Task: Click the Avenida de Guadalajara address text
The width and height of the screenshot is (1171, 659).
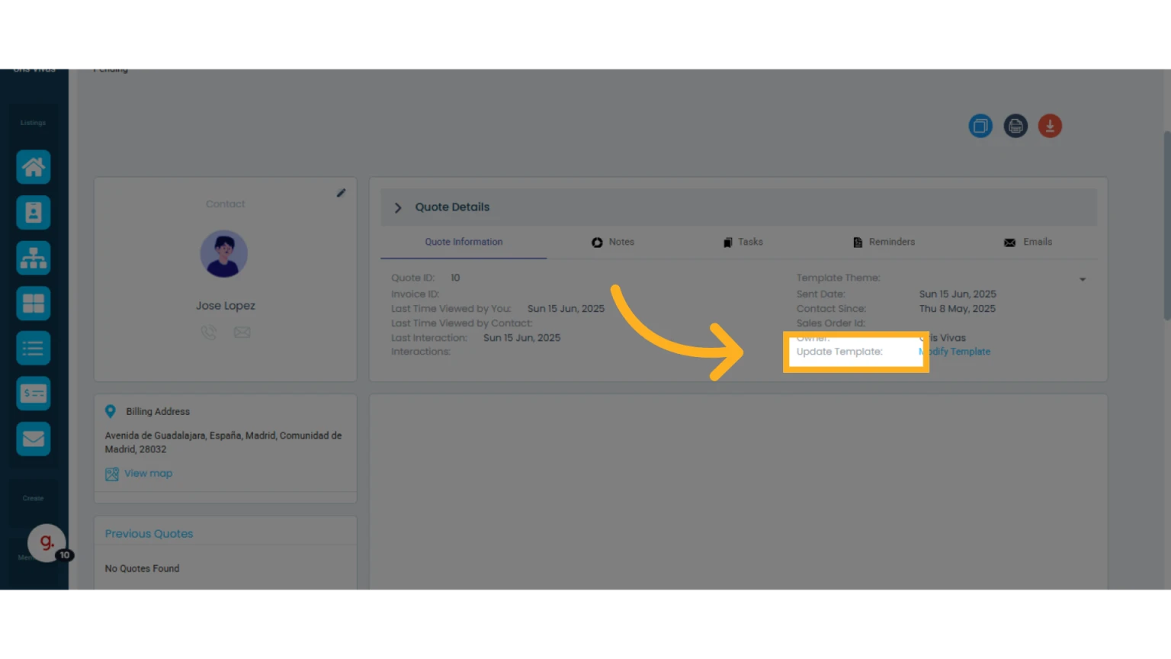Action: click(x=223, y=442)
